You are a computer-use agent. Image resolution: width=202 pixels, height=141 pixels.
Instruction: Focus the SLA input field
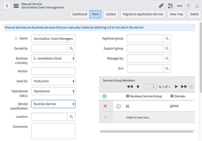(x=145, y=68)
